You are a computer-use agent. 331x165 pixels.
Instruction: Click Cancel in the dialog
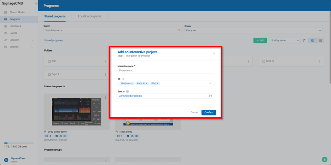(194, 112)
